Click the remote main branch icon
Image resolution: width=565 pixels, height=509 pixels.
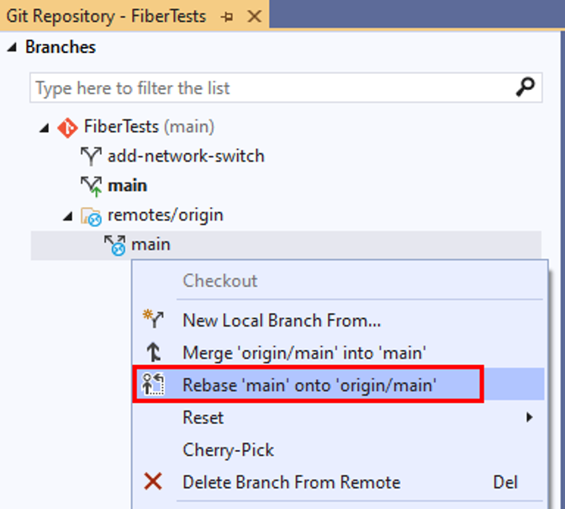click(x=114, y=246)
